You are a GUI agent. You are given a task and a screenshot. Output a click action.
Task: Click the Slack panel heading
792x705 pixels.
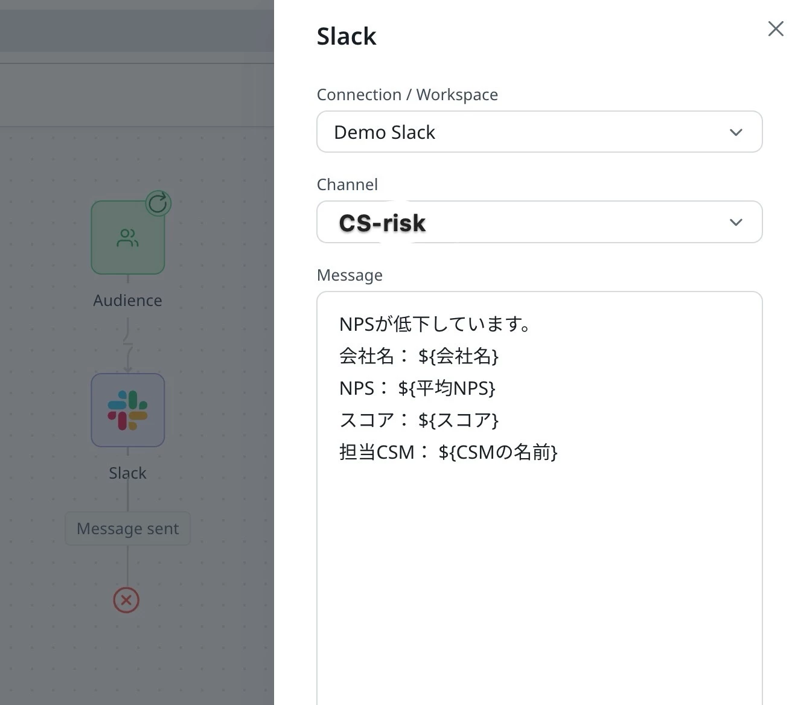[346, 36]
